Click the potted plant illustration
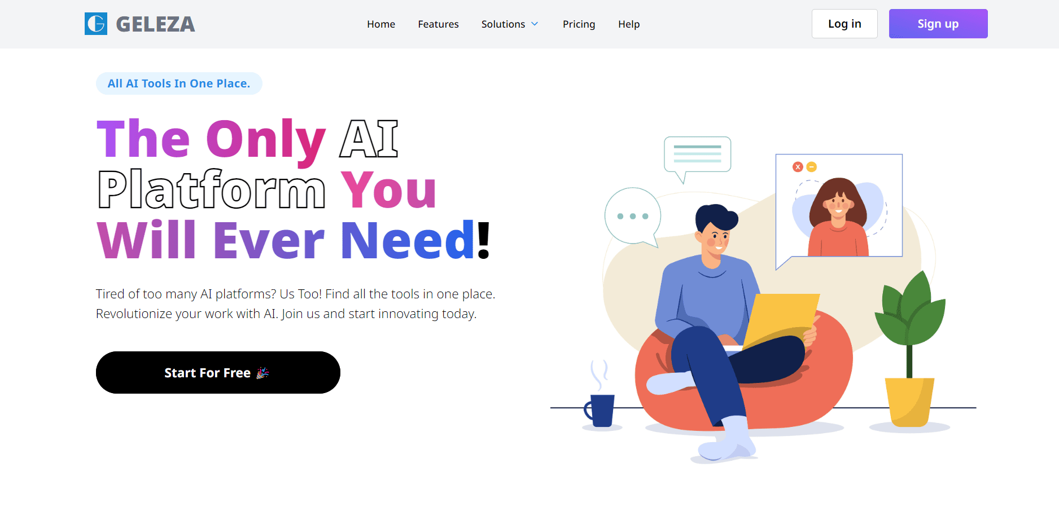The width and height of the screenshot is (1059, 529). click(910, 350)
